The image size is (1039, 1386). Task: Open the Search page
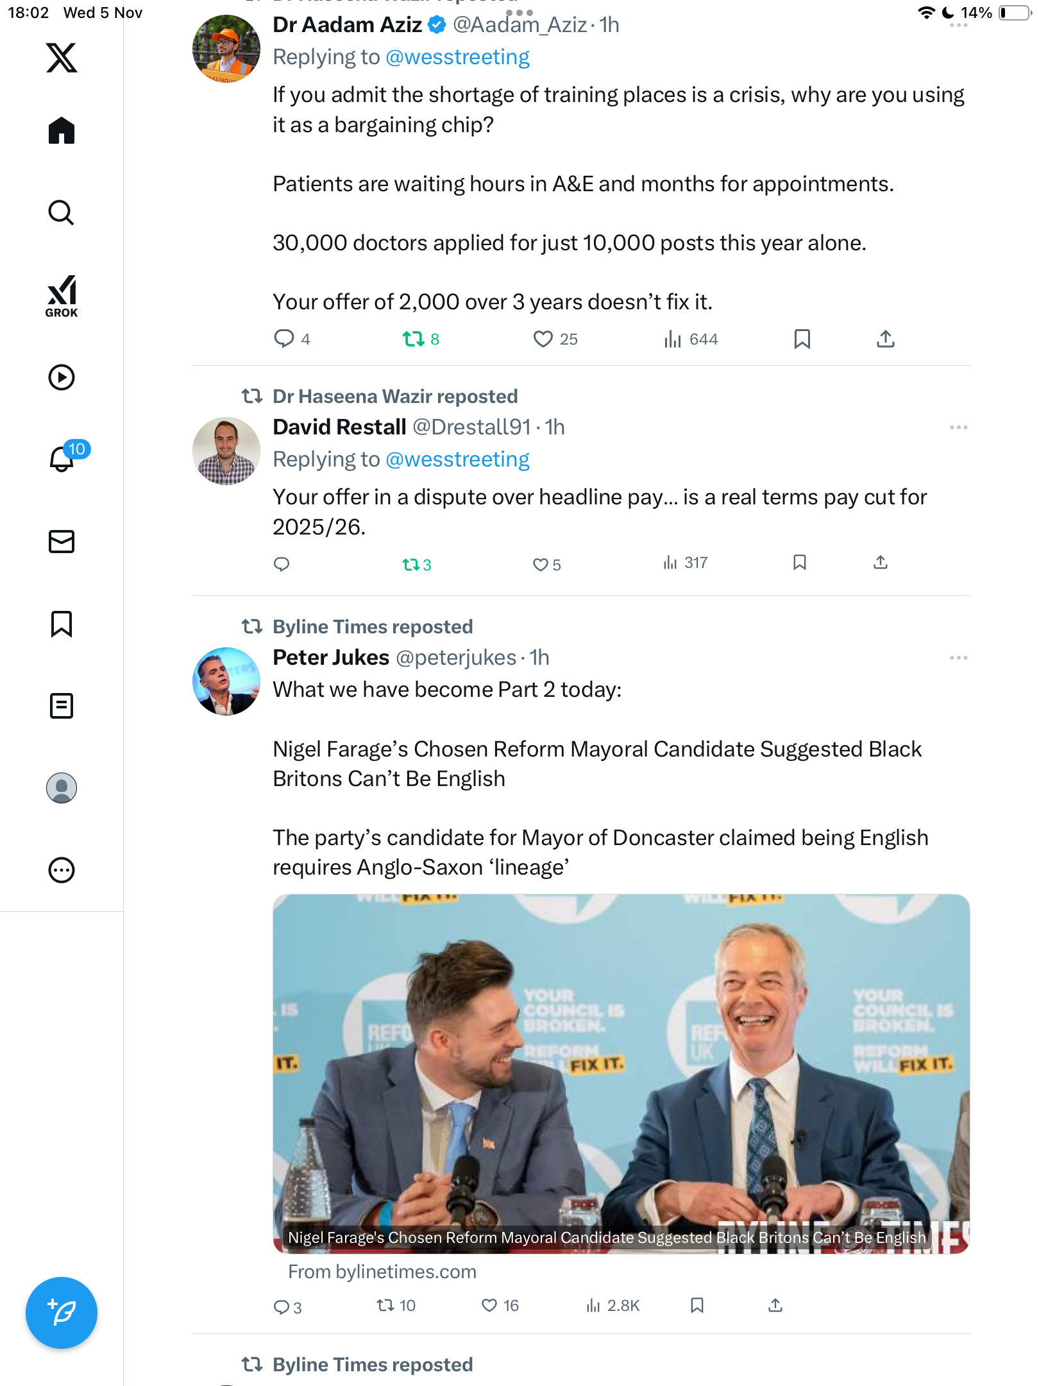coord(62,212)
